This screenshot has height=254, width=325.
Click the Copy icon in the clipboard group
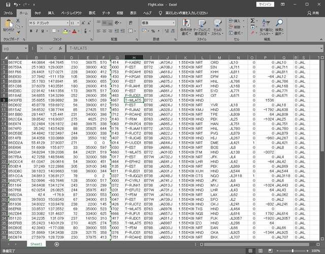click(18, 27)
